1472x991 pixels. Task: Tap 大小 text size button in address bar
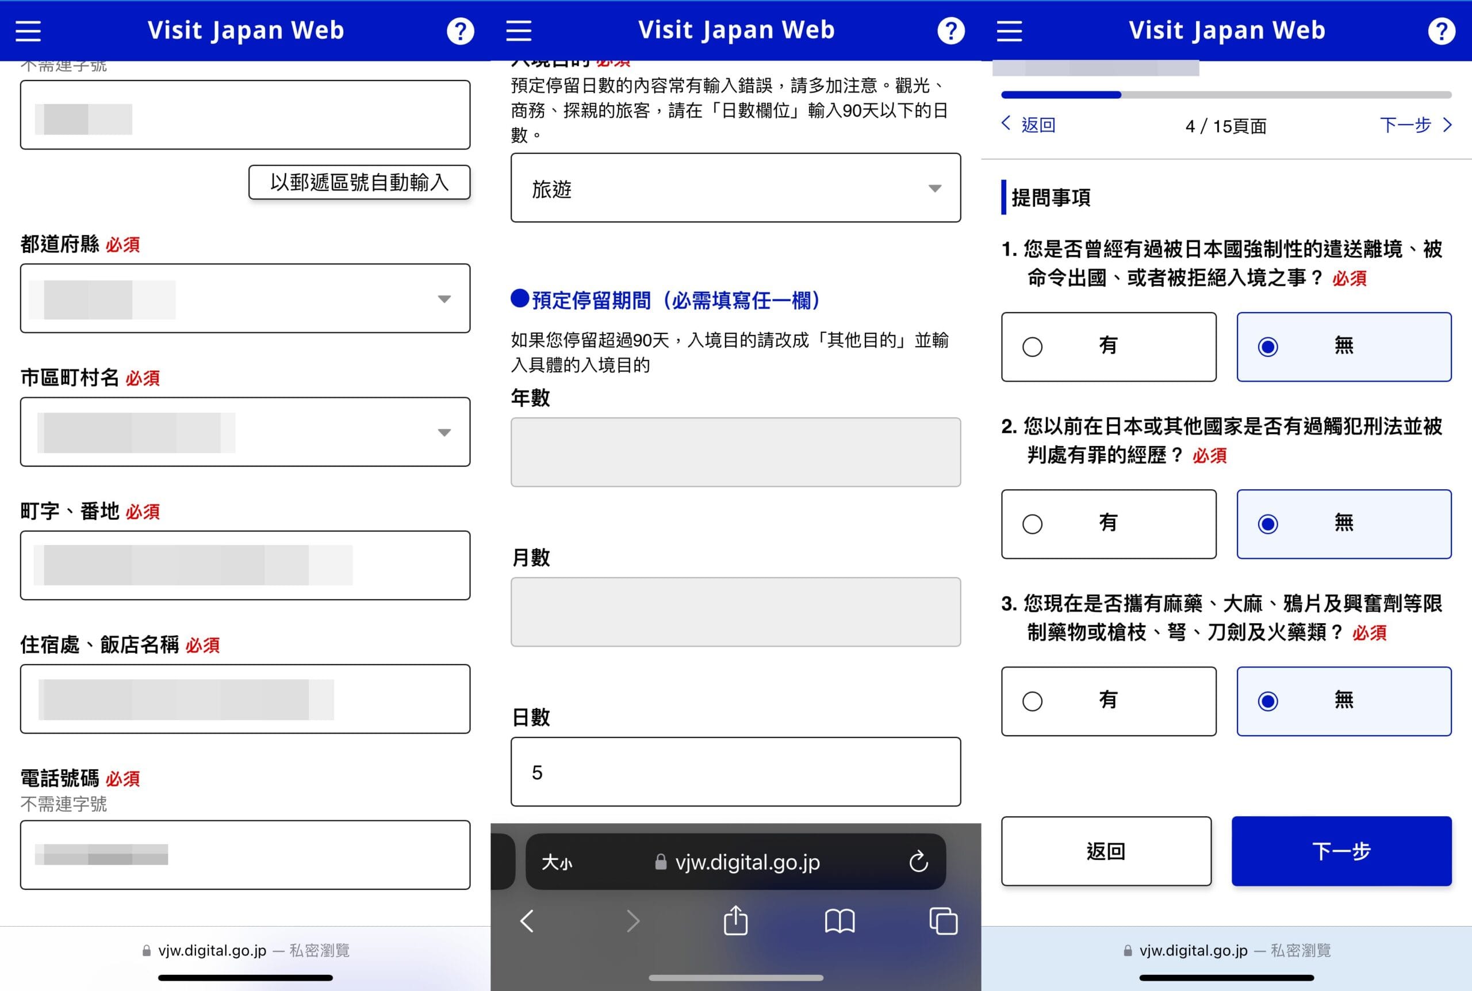(557, 862)
